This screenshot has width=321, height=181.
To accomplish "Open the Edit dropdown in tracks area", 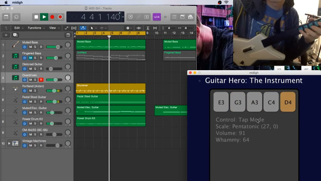I will [17, 28].
